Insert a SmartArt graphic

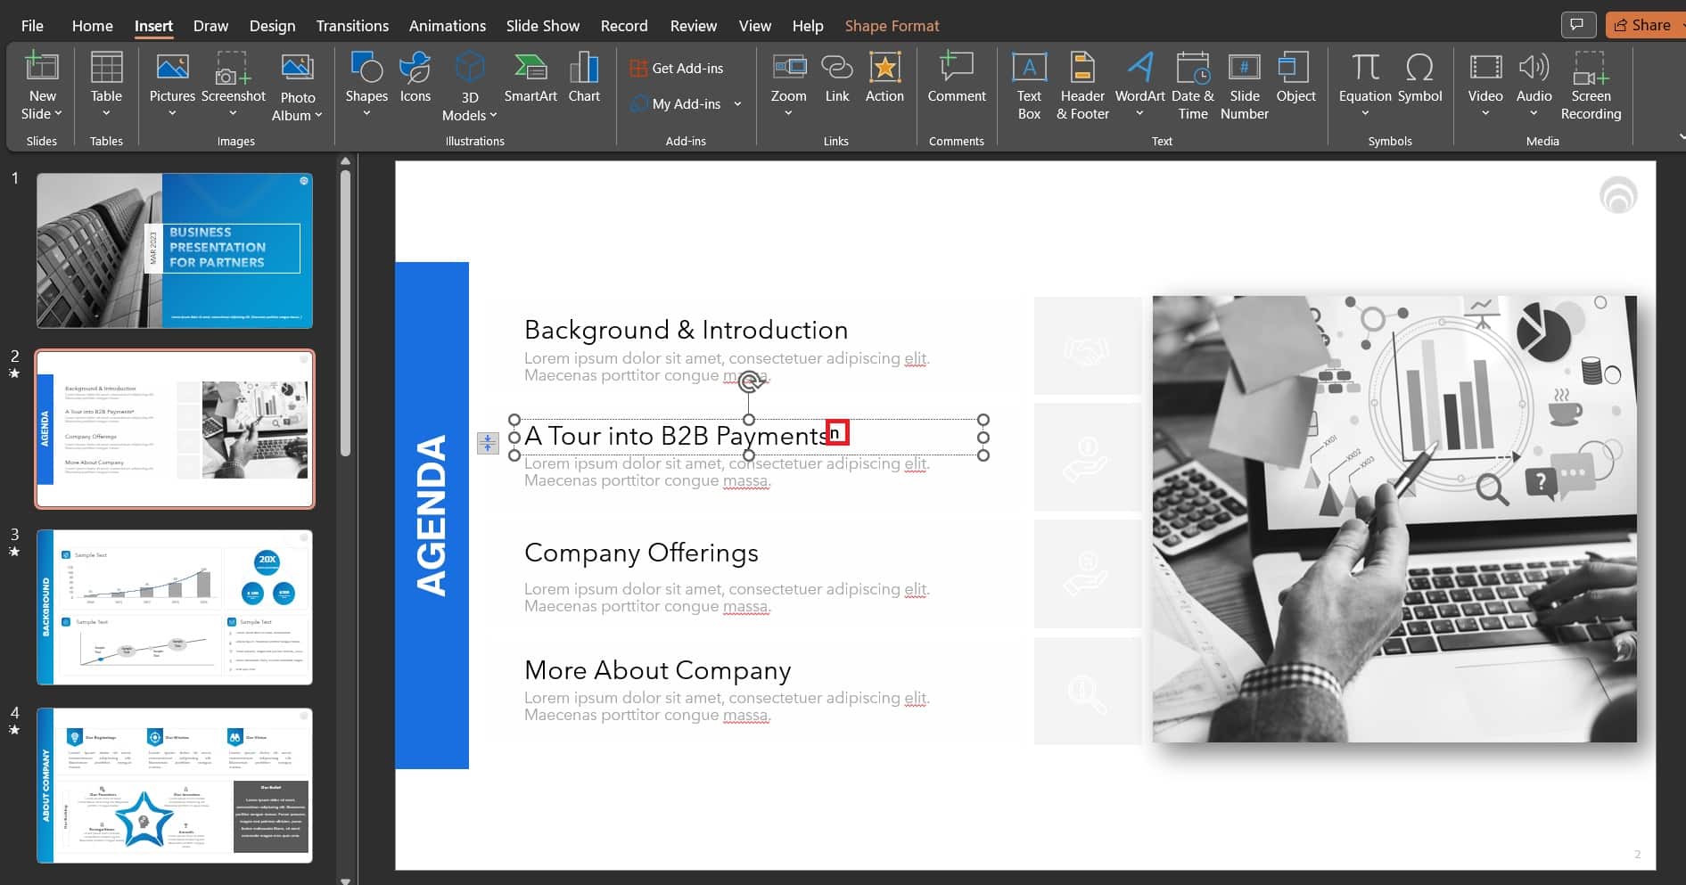coord(530,78)
